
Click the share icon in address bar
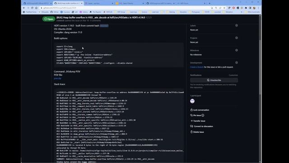[220, 8]
